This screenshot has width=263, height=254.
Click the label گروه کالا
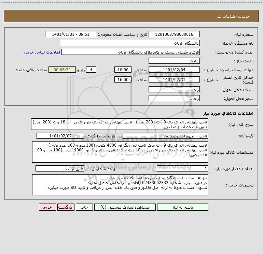[245, 136]
